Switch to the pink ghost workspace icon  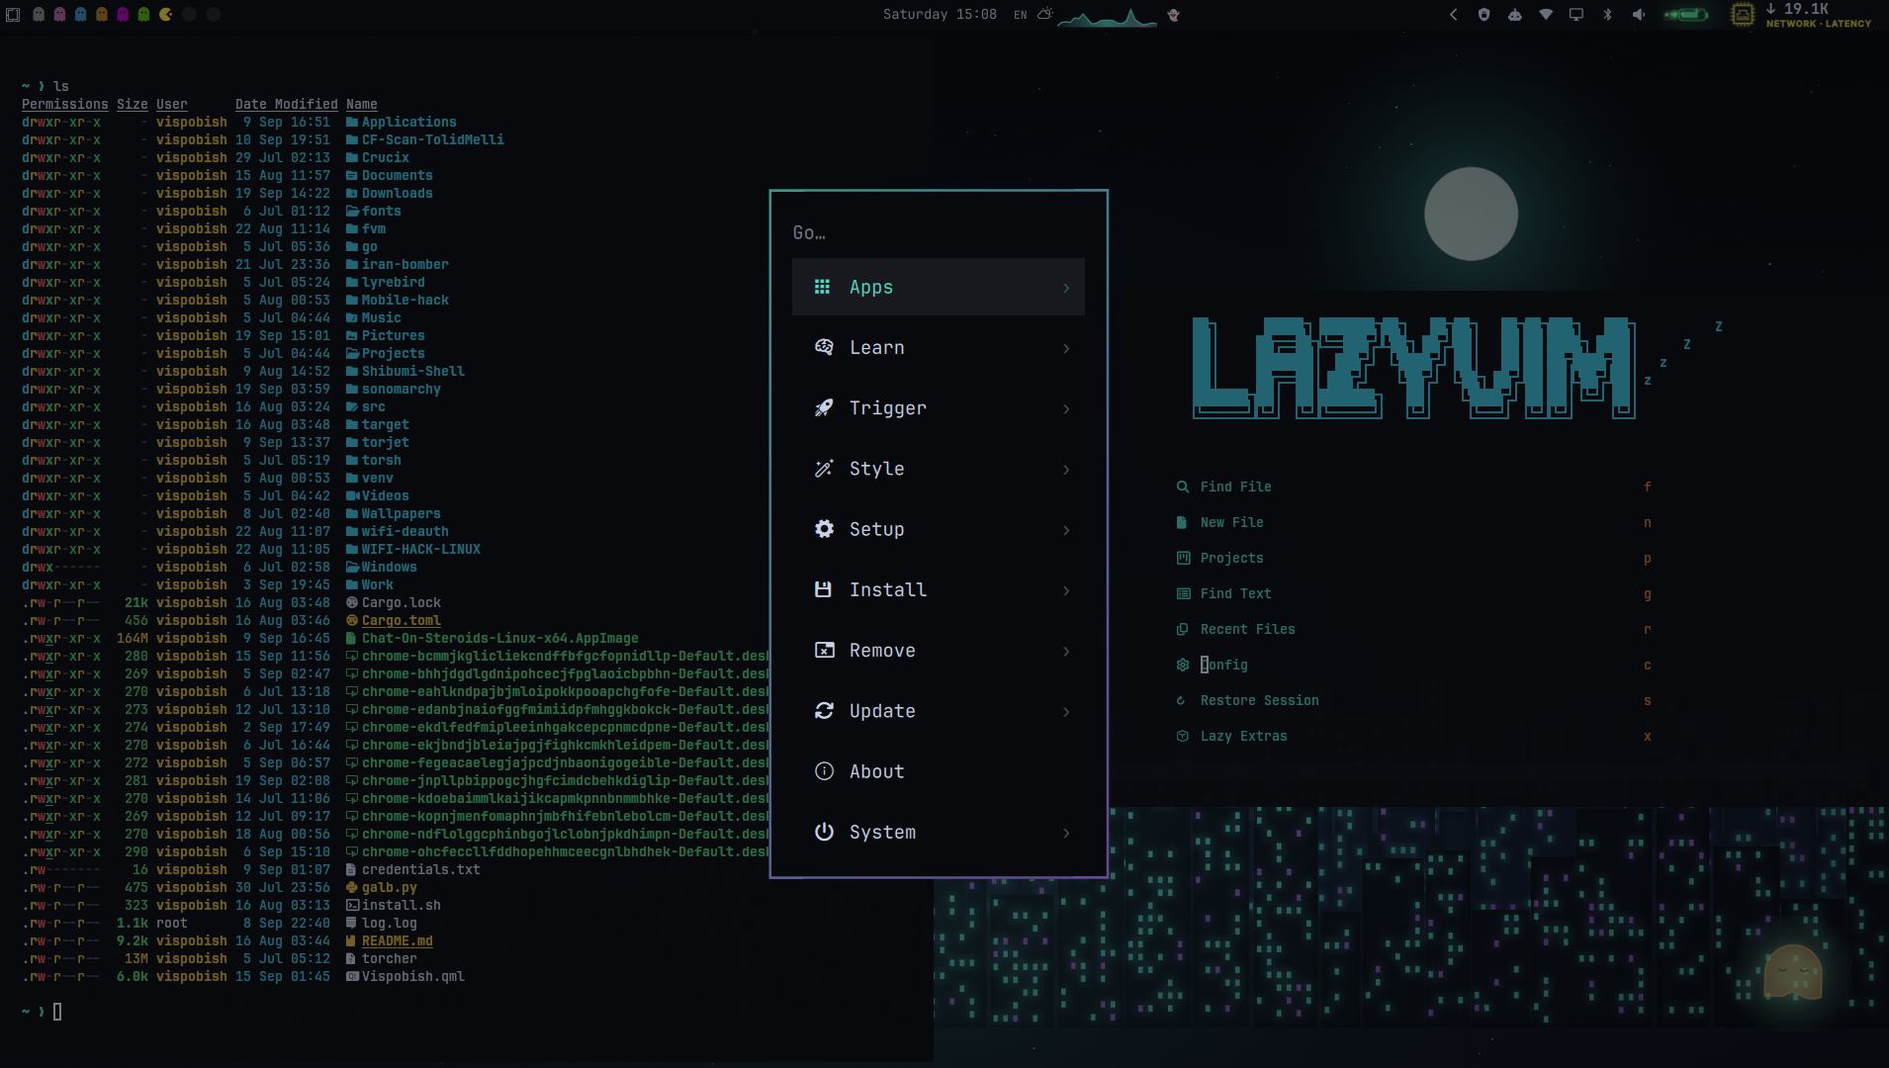(59, 15)
